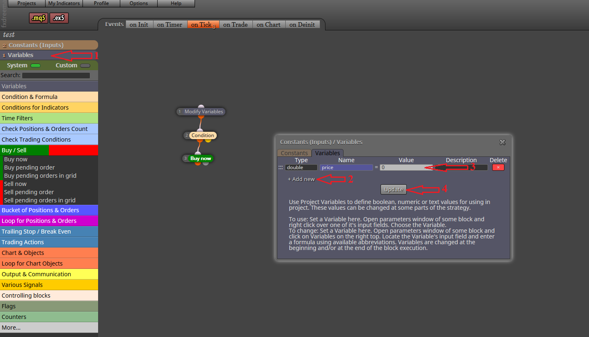The image size is (589, 337).
Task: Click + Add new variable link
Action: 301,179
